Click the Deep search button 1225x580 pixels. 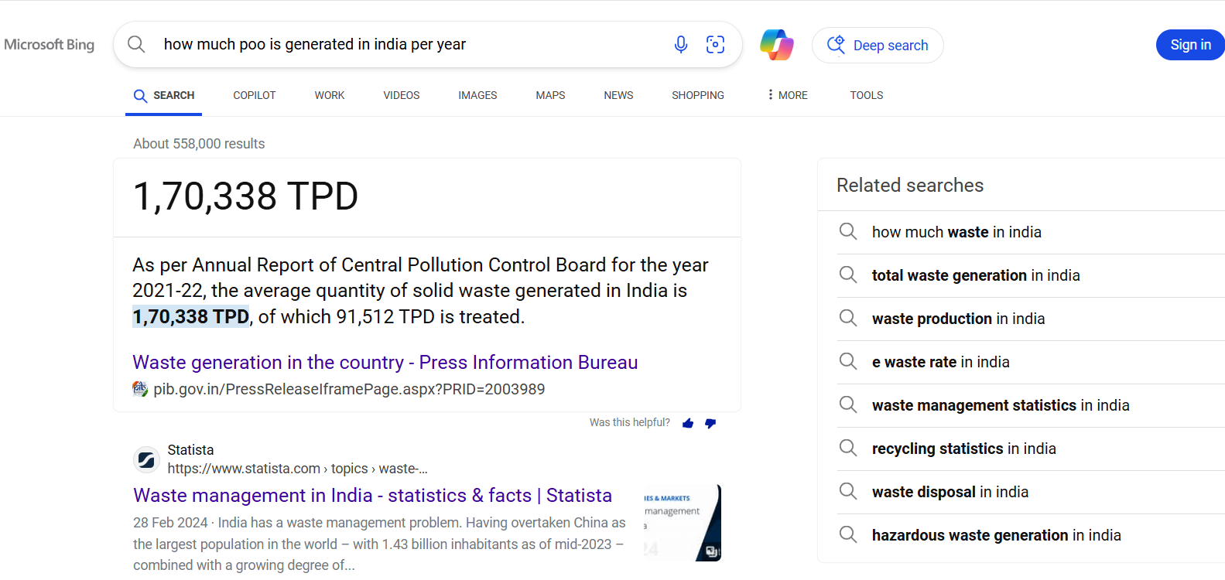point(878,46)
